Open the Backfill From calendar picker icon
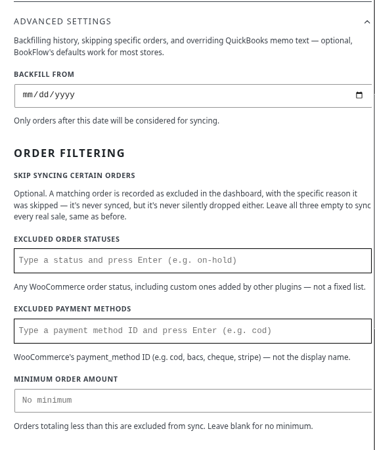 pos(359,95)
